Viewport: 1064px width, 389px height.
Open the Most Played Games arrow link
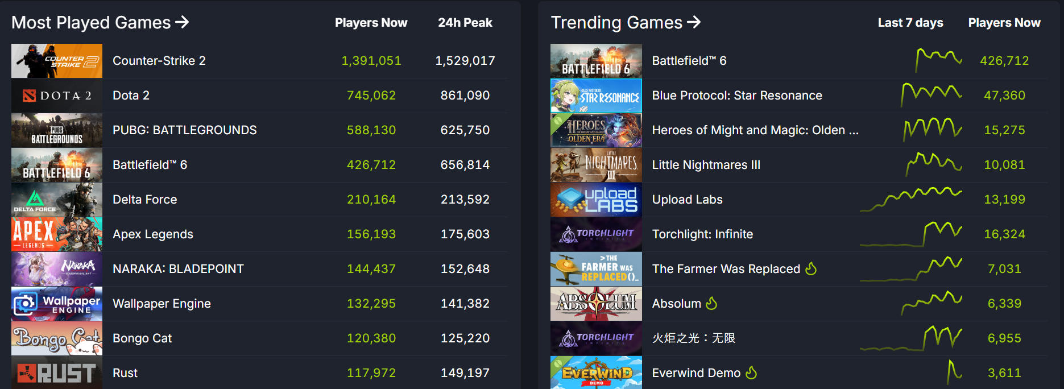[x=182, y=22]
